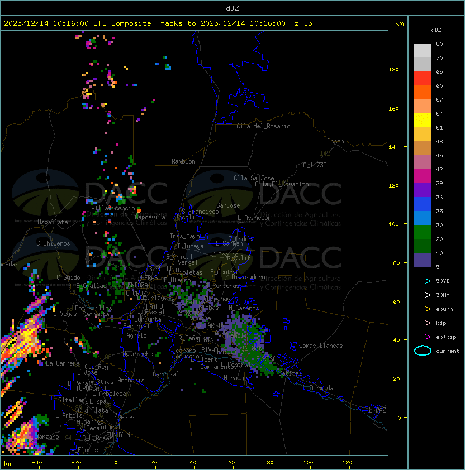
Task: Click the Clla.SanJose map label
Action: 254,178
